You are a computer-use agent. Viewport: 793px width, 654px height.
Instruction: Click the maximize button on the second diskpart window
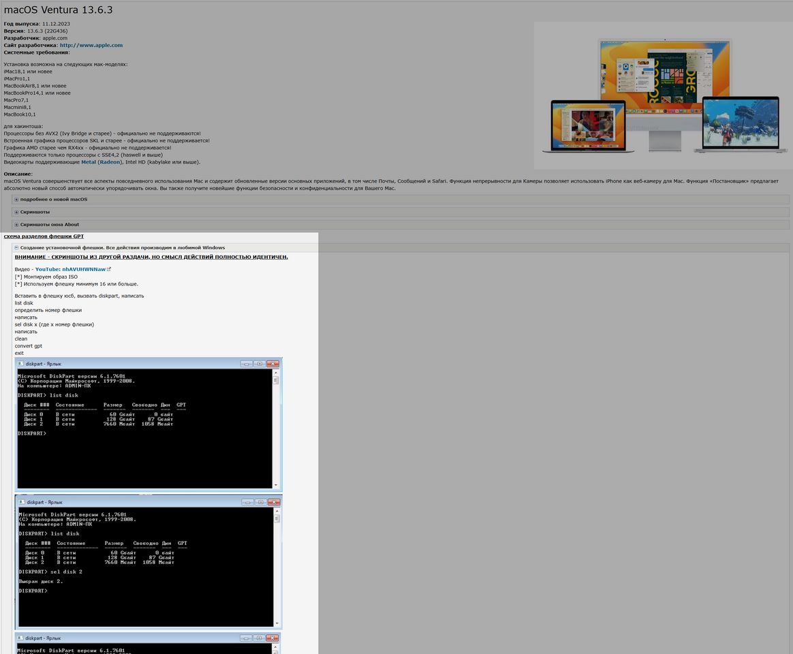tap(260, 502)
